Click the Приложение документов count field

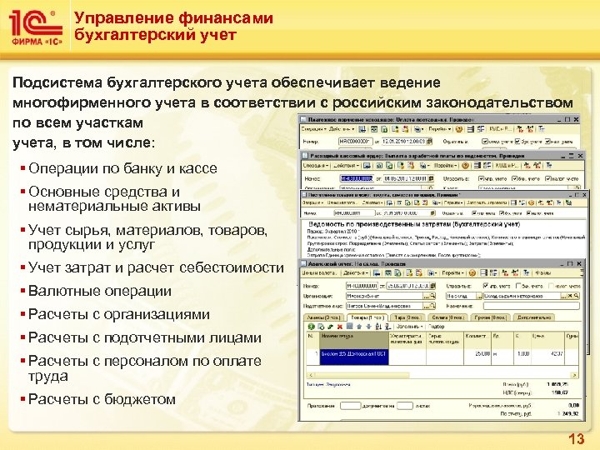pos(350,406)
